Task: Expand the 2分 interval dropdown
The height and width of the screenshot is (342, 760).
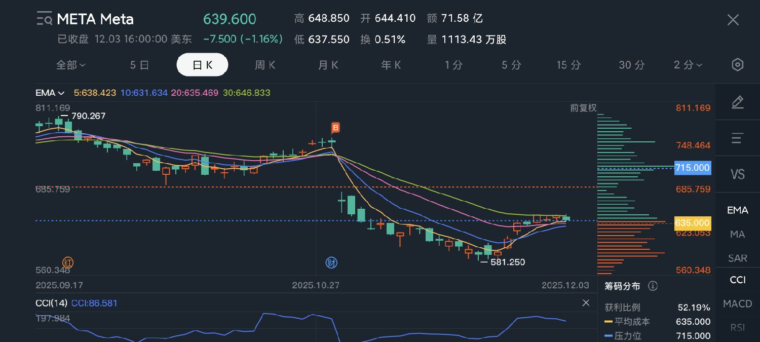Action: tap(688, 65)
